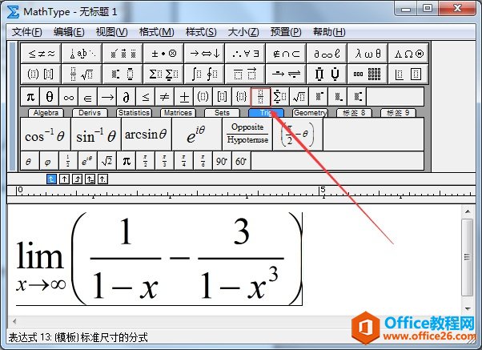482x350 pixels.
Task: Open the relational symbols palette (≤≠≈)
Action: [41, 54]
